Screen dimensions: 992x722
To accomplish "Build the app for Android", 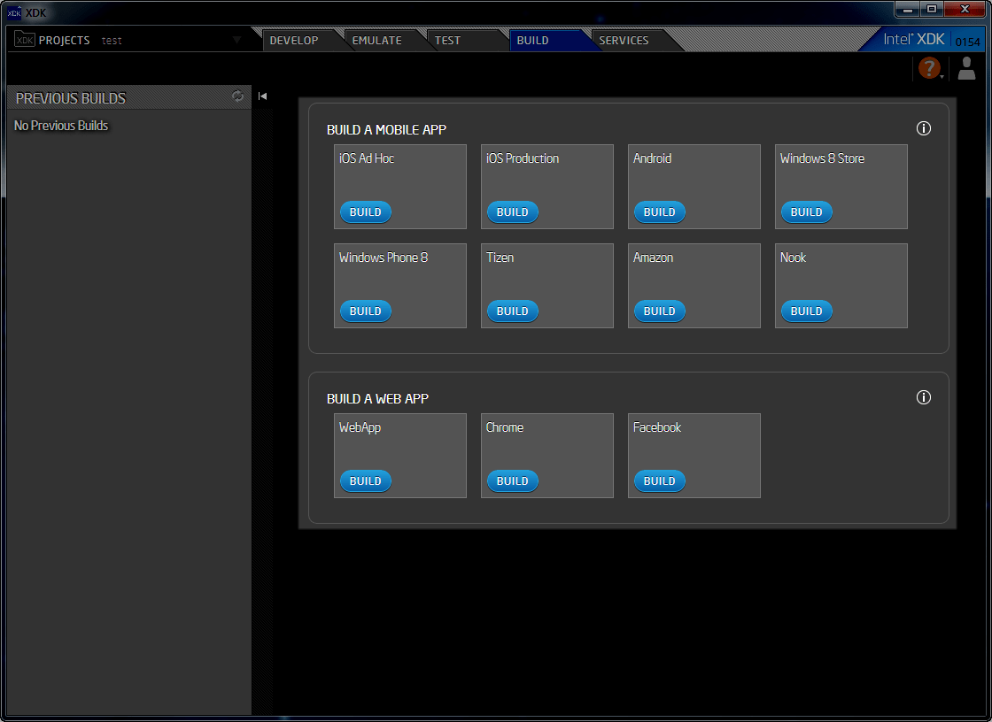I will tap(659, 211).
